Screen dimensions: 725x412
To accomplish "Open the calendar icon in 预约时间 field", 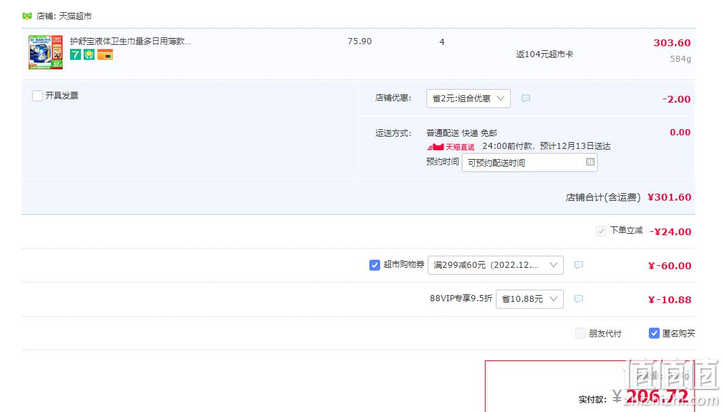I will [590, 162].
